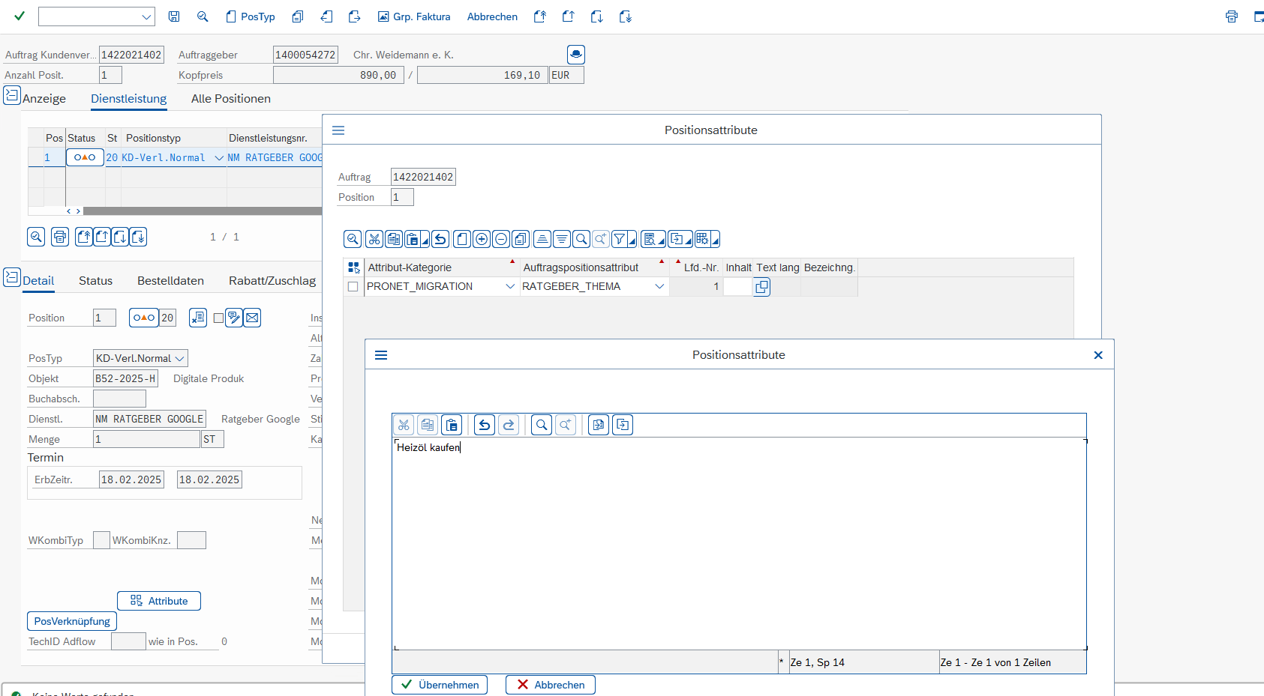
Task: Click cut scissors in attribute grid toolbar
Action: click(x=374, y=239)
